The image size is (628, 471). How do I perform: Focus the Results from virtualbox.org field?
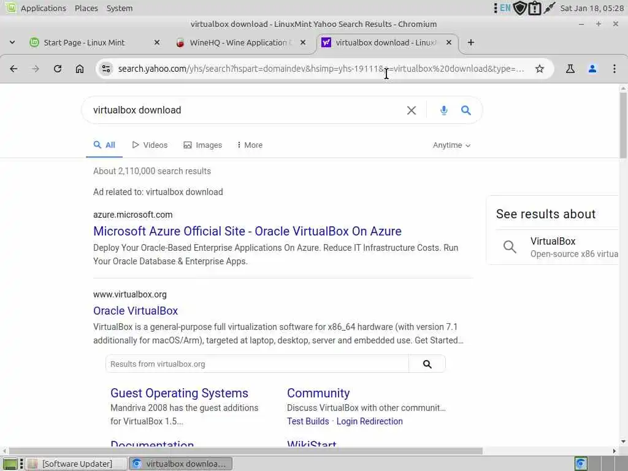click(257, 364)
